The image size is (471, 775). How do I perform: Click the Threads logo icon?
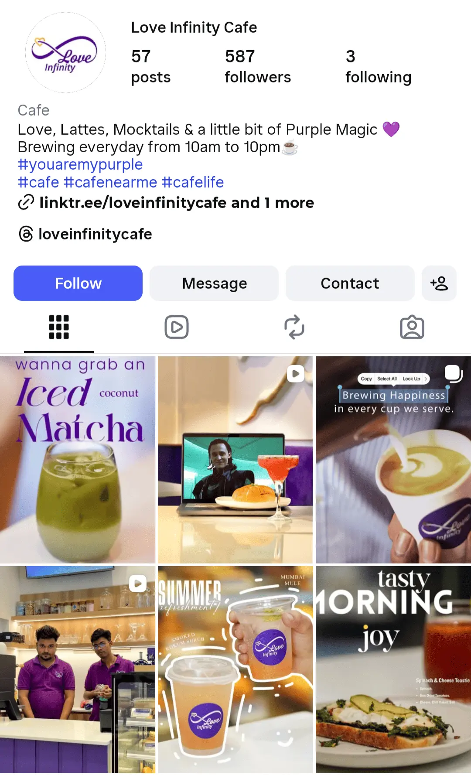(26, 234)
